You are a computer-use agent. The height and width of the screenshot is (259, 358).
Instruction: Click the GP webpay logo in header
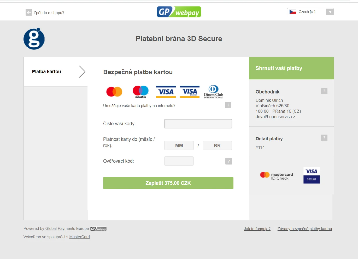click(x=179, y=12)
